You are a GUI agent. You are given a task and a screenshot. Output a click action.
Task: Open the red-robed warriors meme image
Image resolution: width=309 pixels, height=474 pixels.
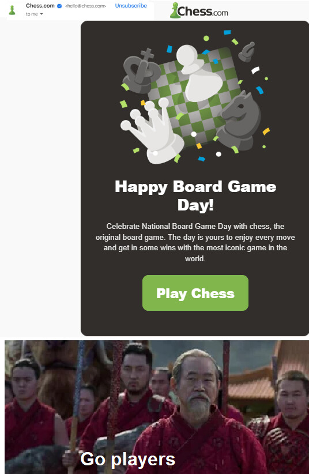pyautogui.click(x=157, y=407)
